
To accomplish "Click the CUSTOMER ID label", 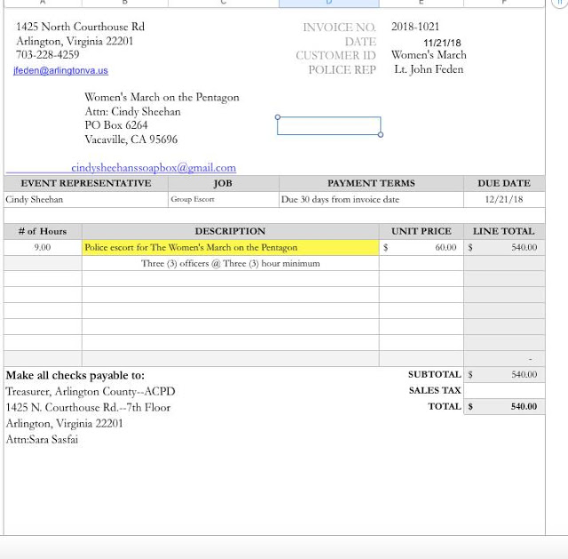I will click(x=335, y=55).
